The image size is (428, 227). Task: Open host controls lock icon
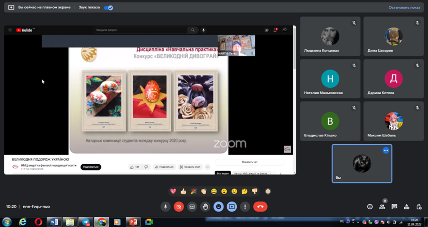[419, 207]
